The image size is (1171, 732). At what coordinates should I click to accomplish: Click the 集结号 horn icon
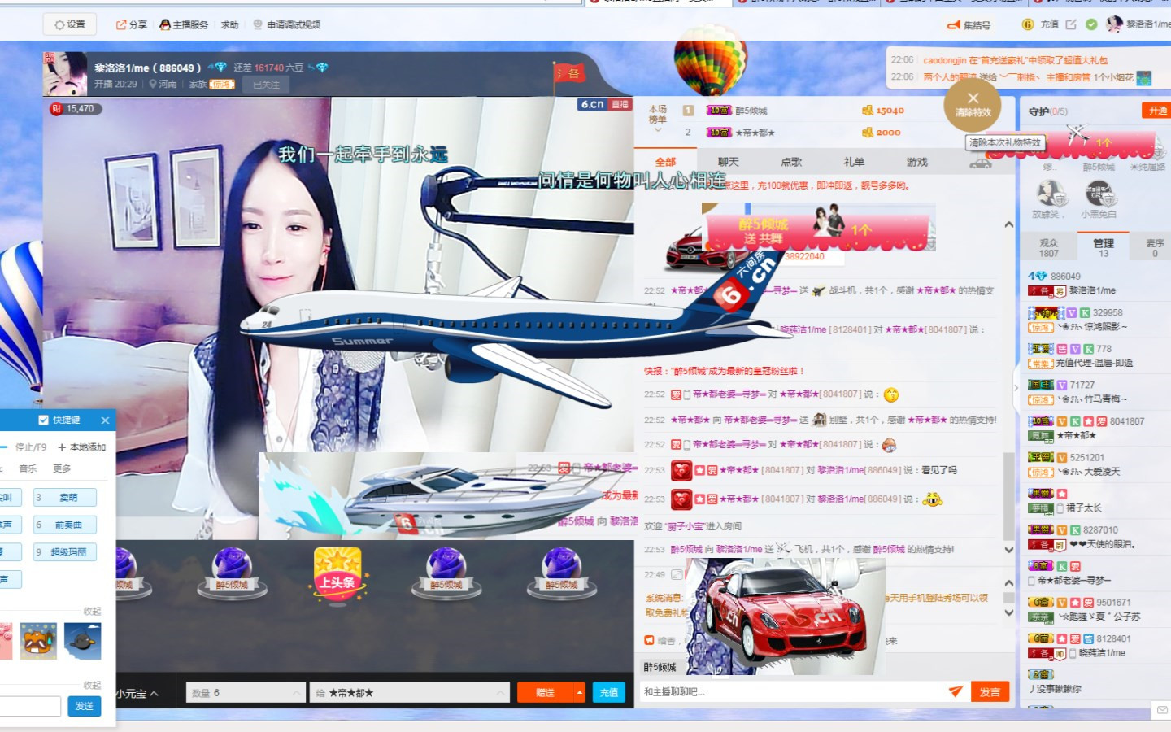[x=954, y=25]
